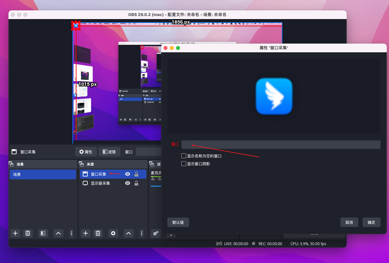Viewport: 389px width, 263px height.
Task: Add a new source in 来源 panel
Action: 86,233
